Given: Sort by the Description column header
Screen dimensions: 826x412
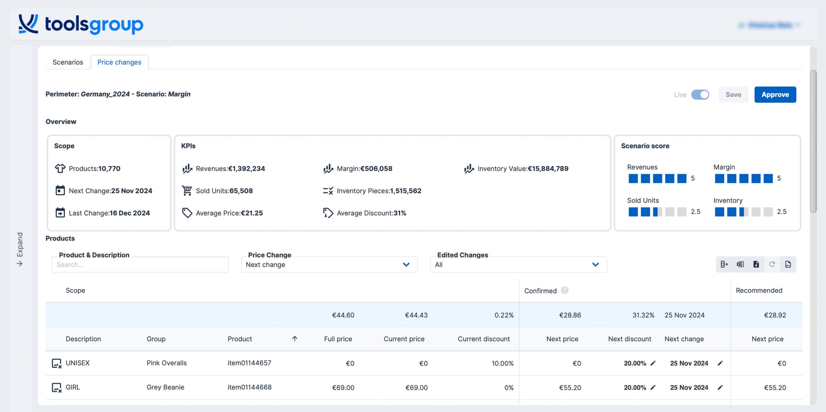Looking at the screenshot, I should point(83,339).
